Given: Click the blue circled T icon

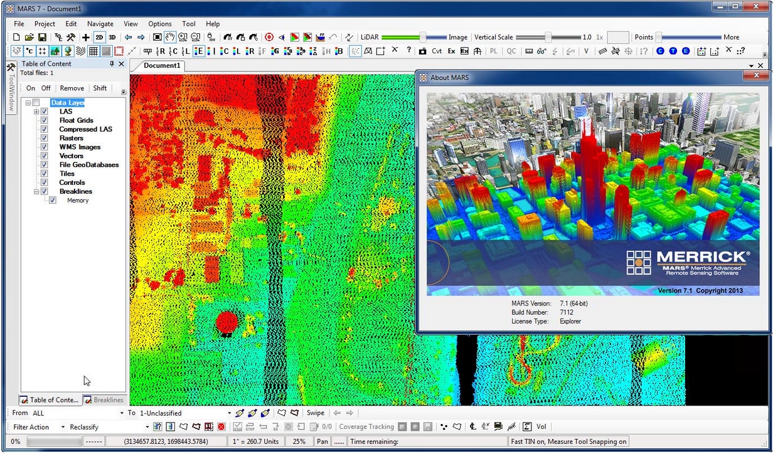Looking at the screenshot, I should 673,51.
